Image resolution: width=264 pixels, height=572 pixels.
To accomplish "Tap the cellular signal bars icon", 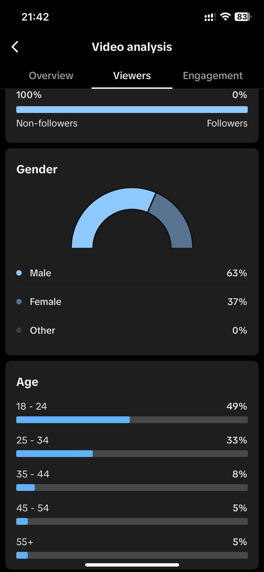I will tap(210, 17).
